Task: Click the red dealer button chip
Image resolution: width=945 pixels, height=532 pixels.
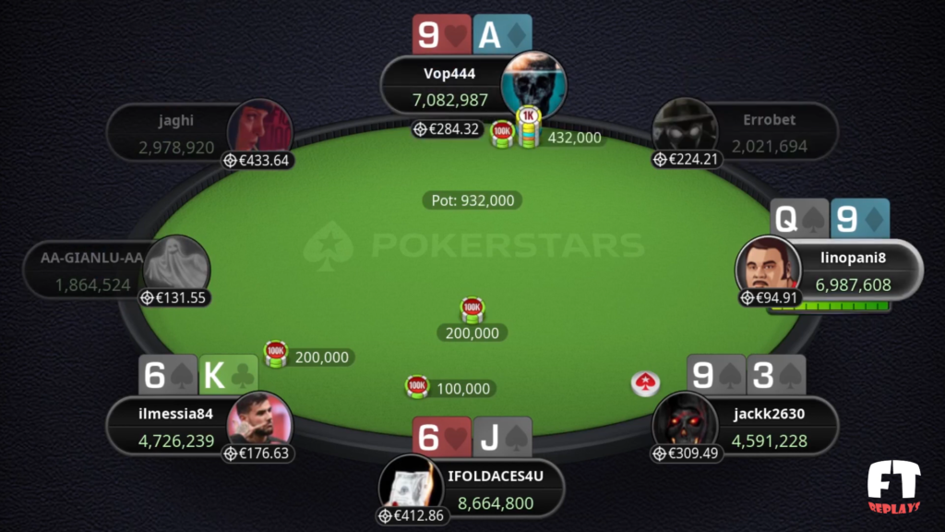Action: click(x=645, y=383)
